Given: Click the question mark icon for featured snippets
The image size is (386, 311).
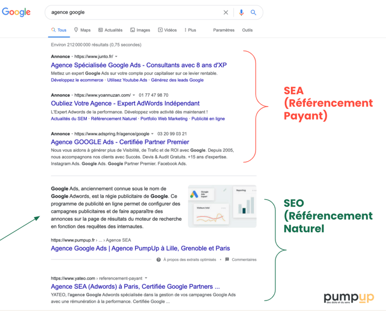Looking at the screenshot, I should click(159, 260).
